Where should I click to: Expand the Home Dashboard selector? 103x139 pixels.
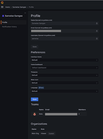click(x=65, y=68)
